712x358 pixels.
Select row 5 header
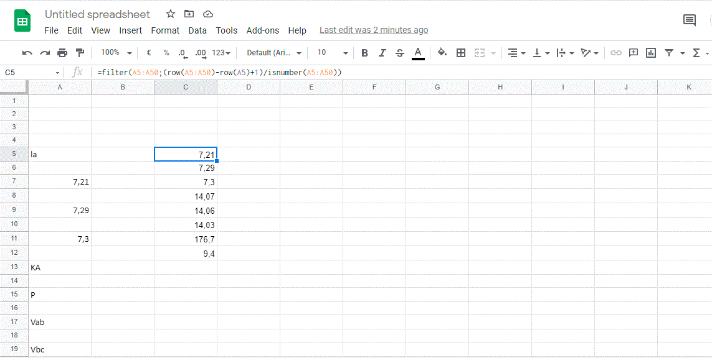pyautogui.click(x=14, y=154)
